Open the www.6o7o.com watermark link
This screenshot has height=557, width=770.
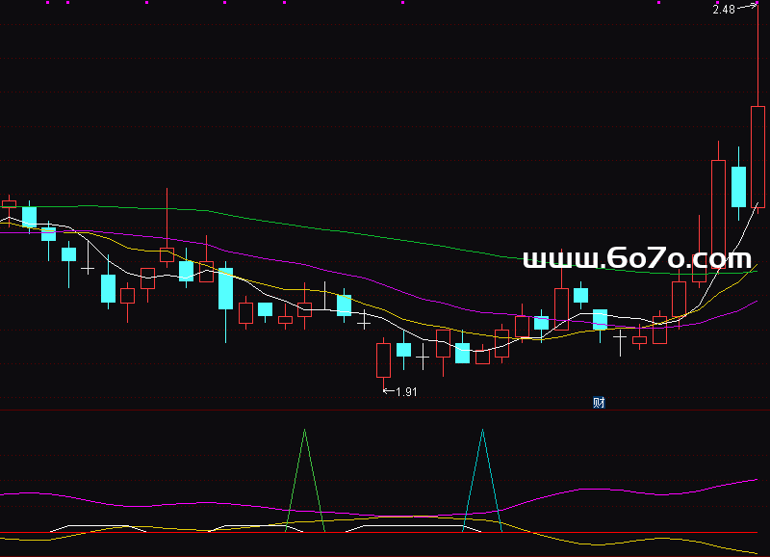pyautogui.click(x=636, y=258)
